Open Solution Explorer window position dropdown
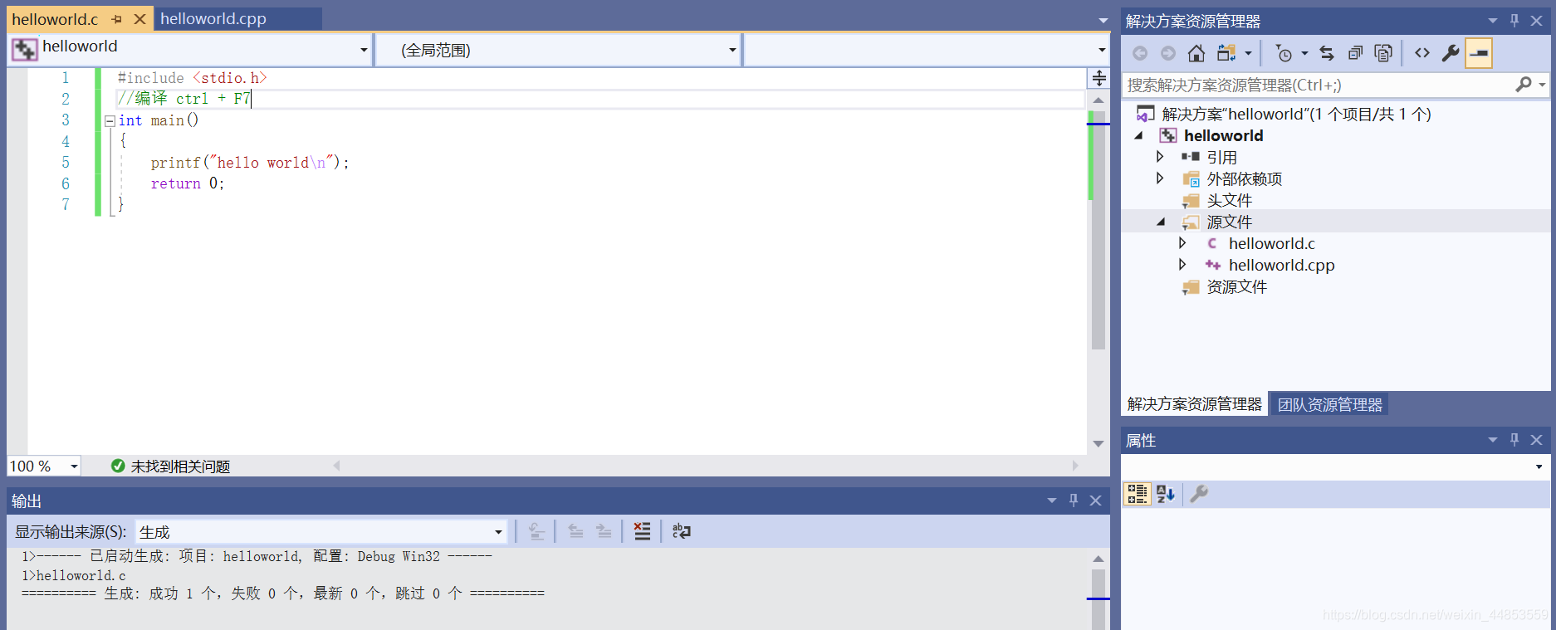 coord(1492,21)
